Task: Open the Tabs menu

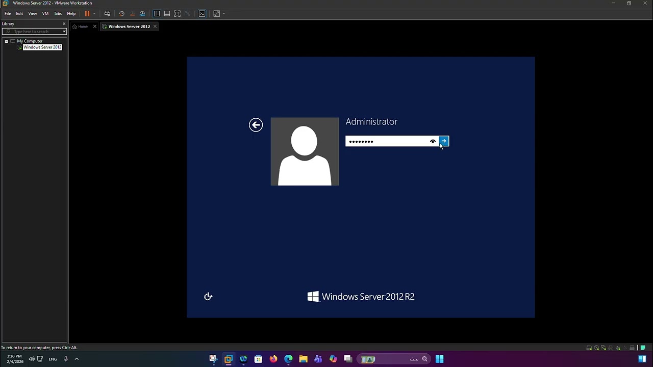Action: click(x=58, y=14)
